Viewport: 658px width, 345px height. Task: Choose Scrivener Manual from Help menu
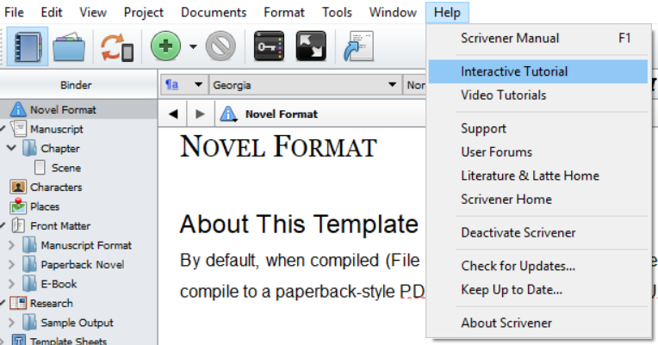(x=539, y=38)
